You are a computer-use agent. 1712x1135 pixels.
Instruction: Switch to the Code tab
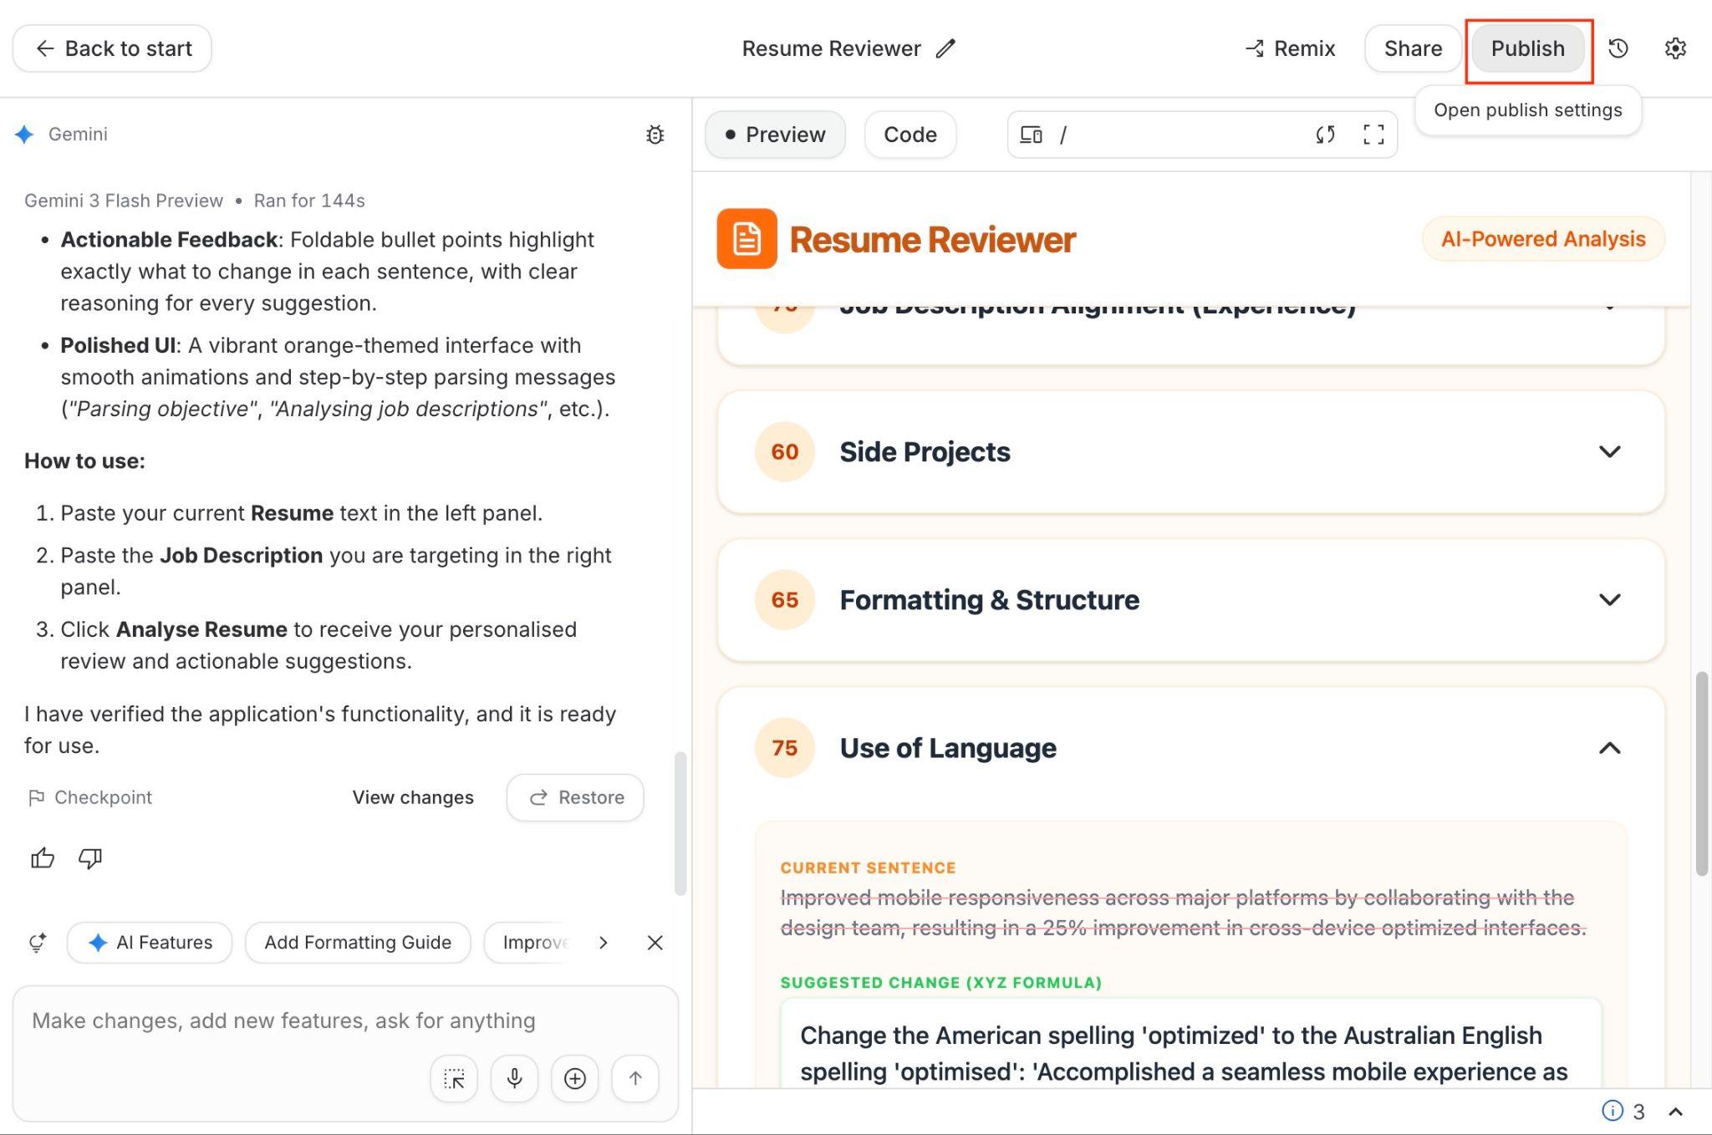(x=909, y=135)
